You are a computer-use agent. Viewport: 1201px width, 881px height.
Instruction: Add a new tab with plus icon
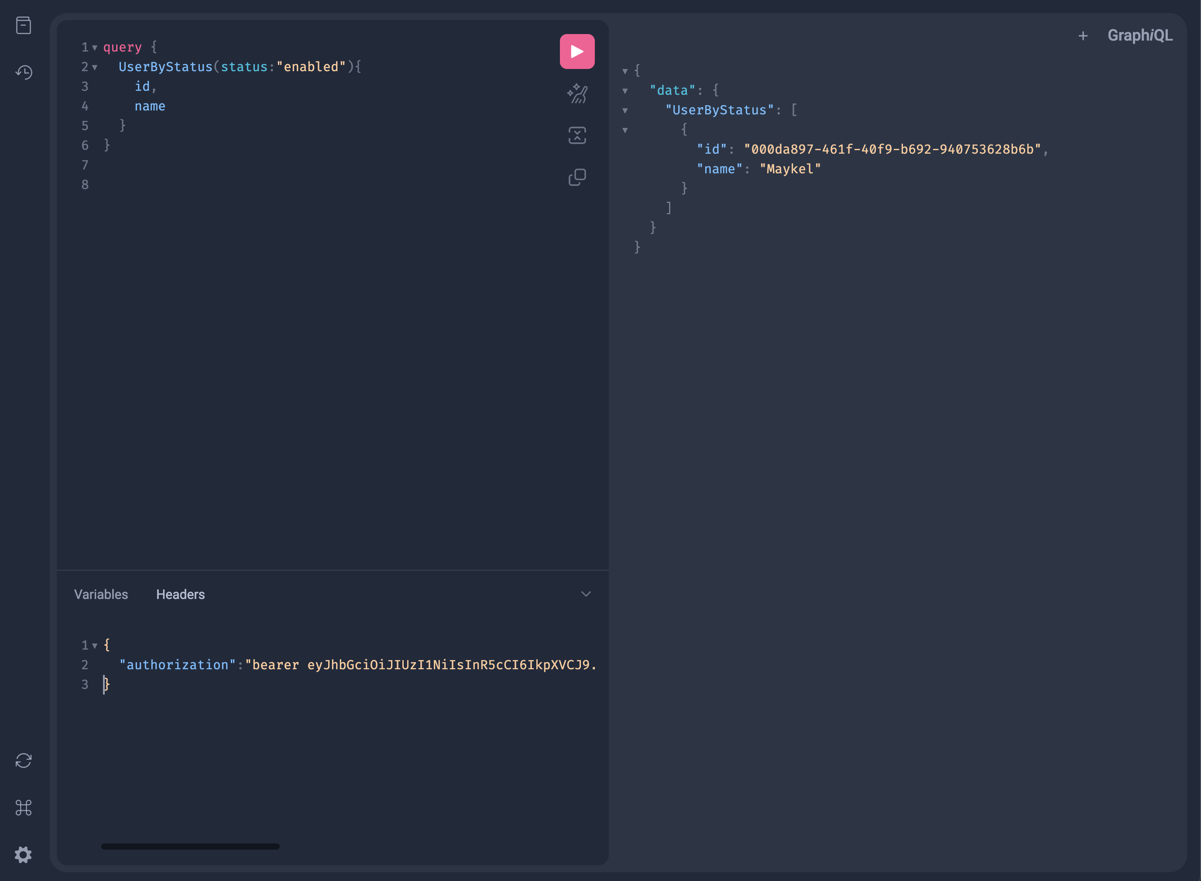pos(1083,36)
